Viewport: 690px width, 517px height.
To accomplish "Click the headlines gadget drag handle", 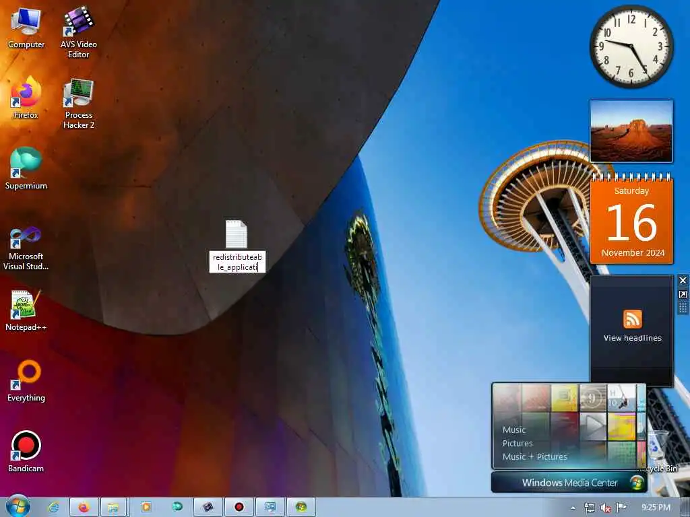I will (683, 308).
